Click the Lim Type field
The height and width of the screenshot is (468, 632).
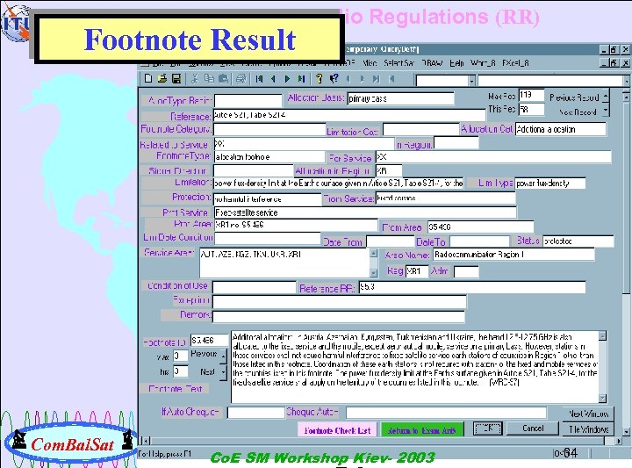pyautogui.click(x=550, y=184)
